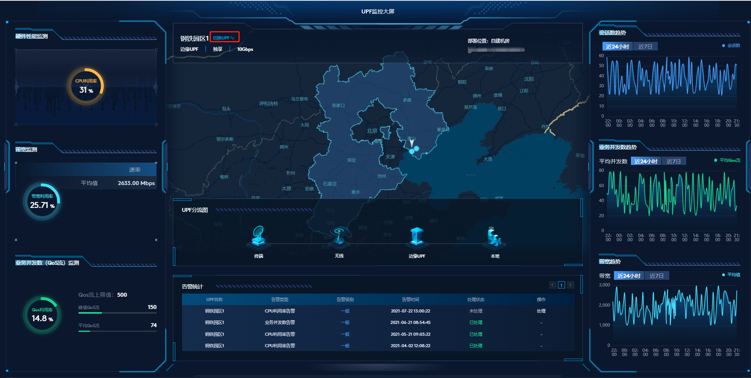Click 北京 on the map

click(372, 131)
